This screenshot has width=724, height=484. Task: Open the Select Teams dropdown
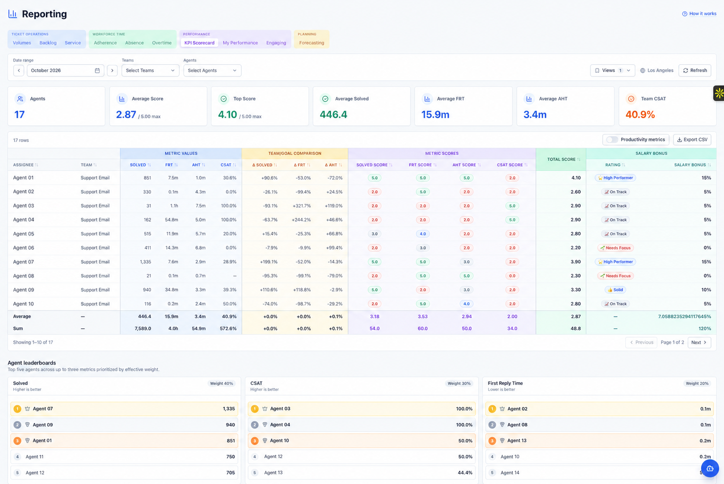coord(150,70)
